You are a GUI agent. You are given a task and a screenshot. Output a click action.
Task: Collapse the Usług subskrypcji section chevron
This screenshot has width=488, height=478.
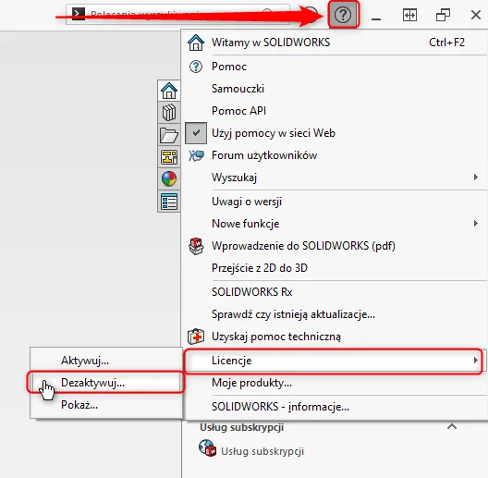tap(452, 426)
